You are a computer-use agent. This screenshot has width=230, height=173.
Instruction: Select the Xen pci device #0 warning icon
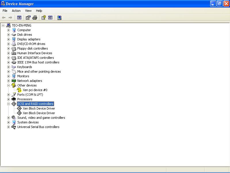[19, 90]
